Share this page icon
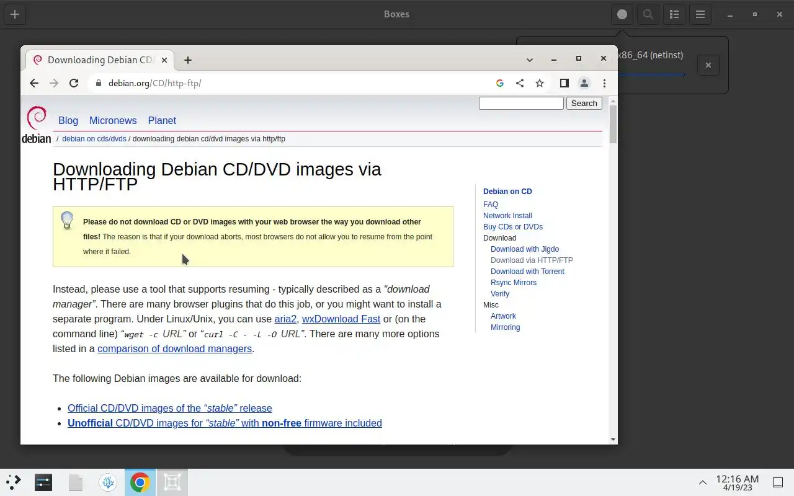794x496 pixels. tap(520, 83)
